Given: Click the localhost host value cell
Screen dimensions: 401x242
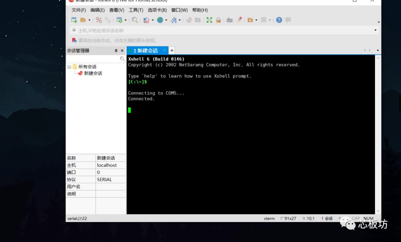Looking at the screenshot, I should tap(111, 165).
